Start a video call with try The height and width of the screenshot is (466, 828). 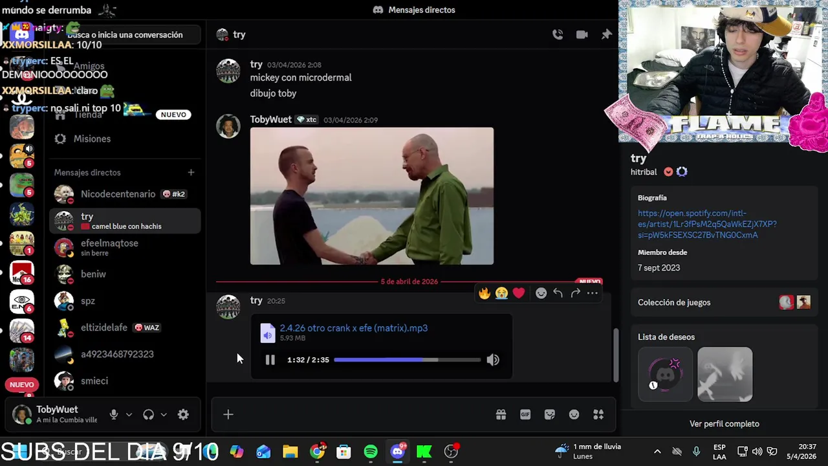click(582, 35)
